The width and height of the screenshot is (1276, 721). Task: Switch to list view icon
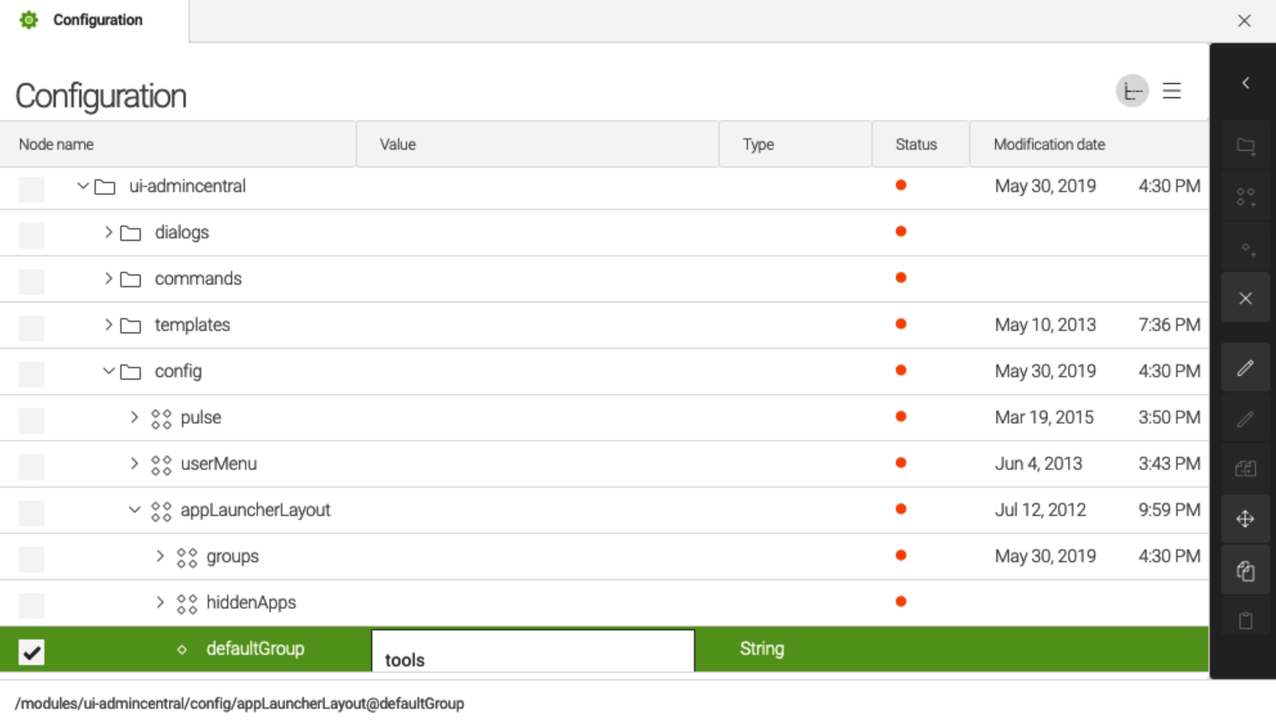click(1172, 91)
